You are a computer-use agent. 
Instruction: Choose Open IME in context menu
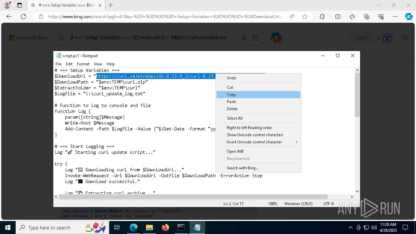[258, 151]
